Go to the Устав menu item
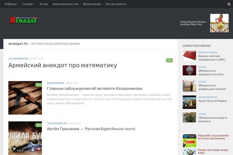The width and height of the screenshot is (233, 155). pos(43,4)
